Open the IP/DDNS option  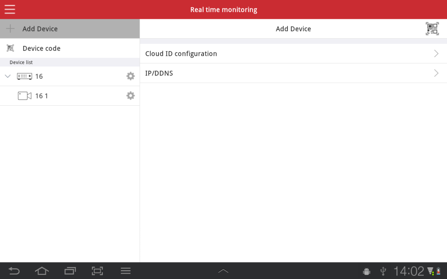tap(293, 73)
